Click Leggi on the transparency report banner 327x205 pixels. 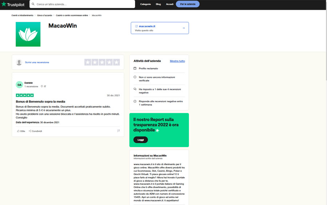click(141, 140)
